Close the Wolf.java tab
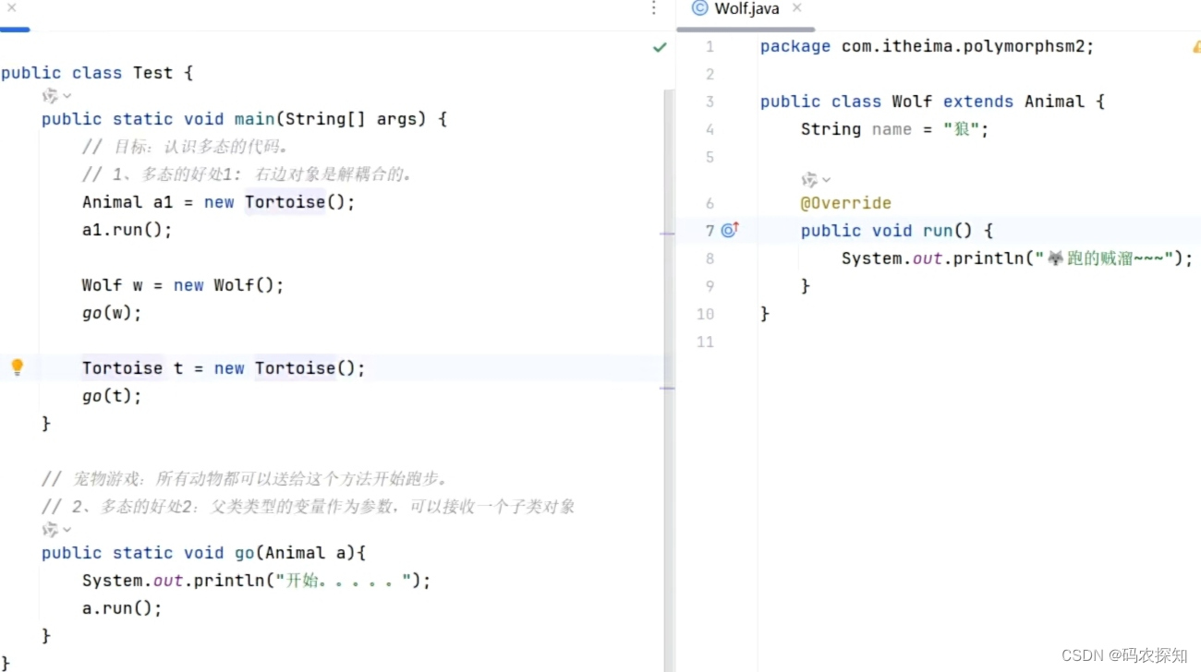1201x672 pixels. pyautogui.click(x=796, y=7)
